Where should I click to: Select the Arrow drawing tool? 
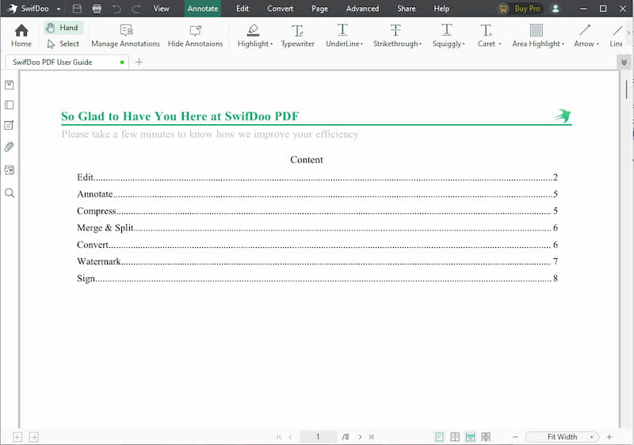click(584, 36)
